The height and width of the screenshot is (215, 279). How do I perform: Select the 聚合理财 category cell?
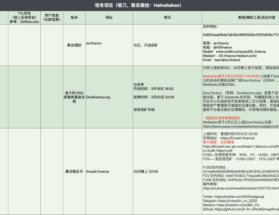pyautogui.click(x=74, y=45)
